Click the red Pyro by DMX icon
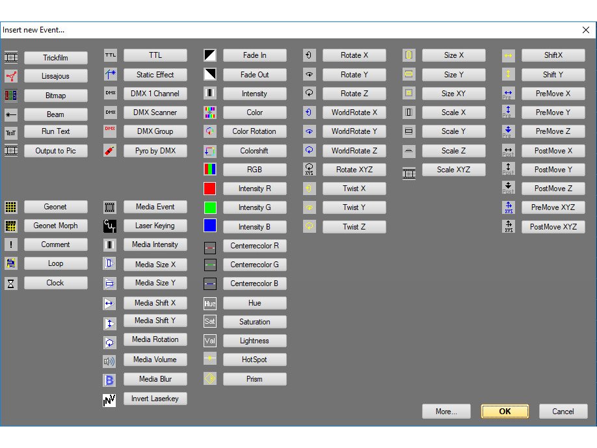This screenshot has width=597, height=448. [110, 150]
